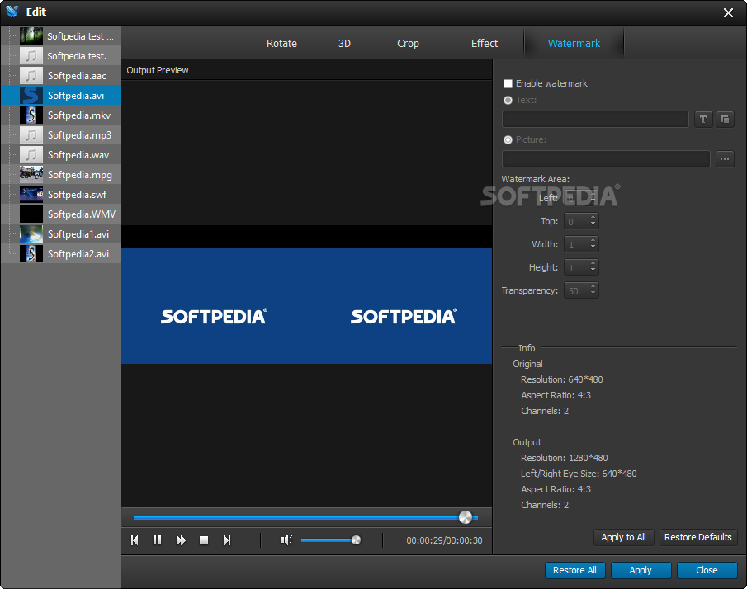Open the Effect tab
Viewport: 747px width, 589px height.
(x=484, y=44)
